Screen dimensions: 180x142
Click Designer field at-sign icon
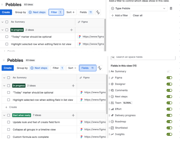pyautogui.click(x=112, y=84)
